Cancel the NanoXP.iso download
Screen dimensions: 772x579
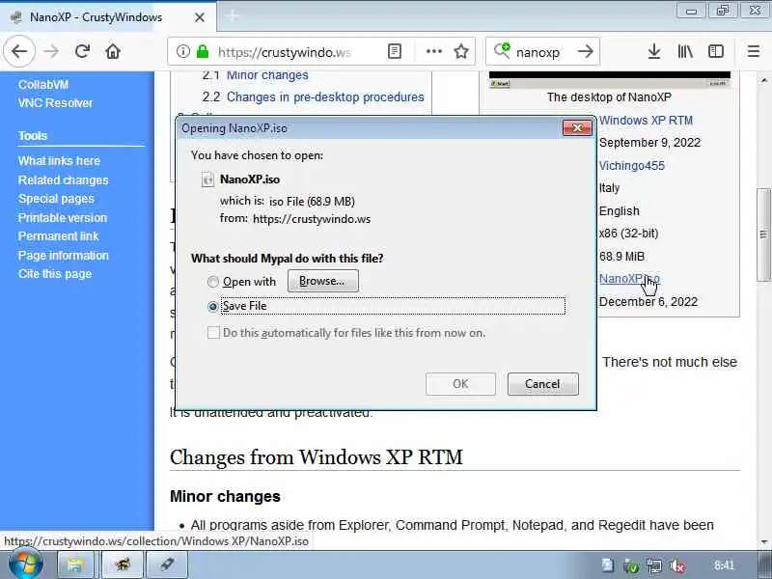point(542,383)
